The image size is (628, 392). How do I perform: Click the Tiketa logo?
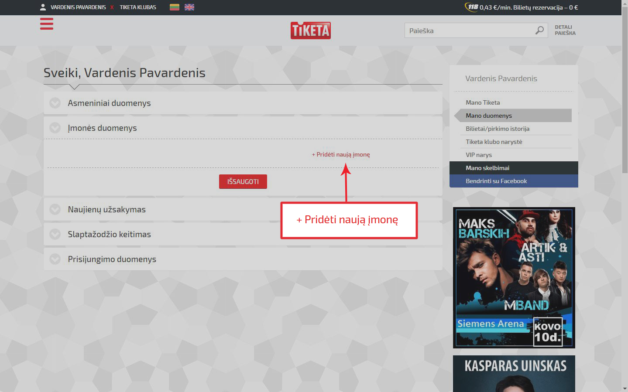click(x=311, y=31)
